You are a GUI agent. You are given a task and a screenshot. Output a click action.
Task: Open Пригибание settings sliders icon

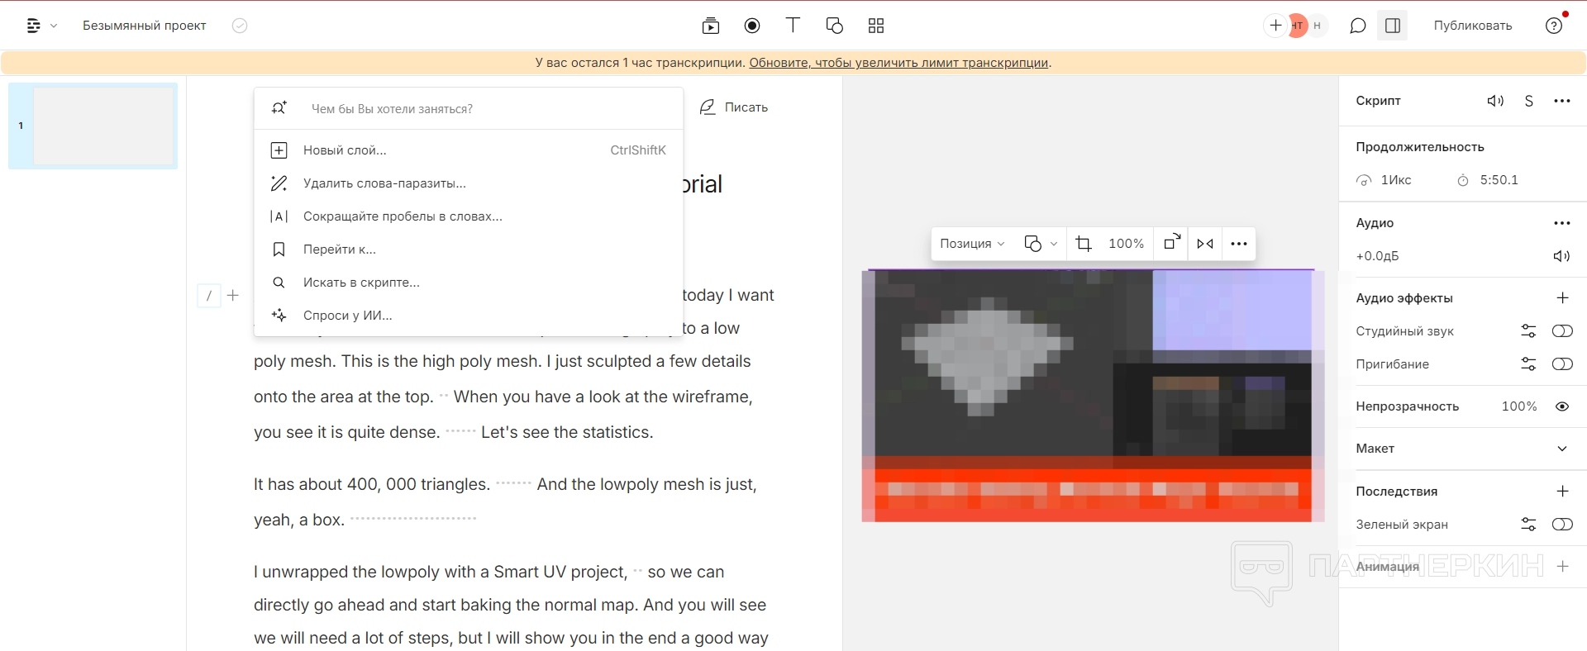1528,364
